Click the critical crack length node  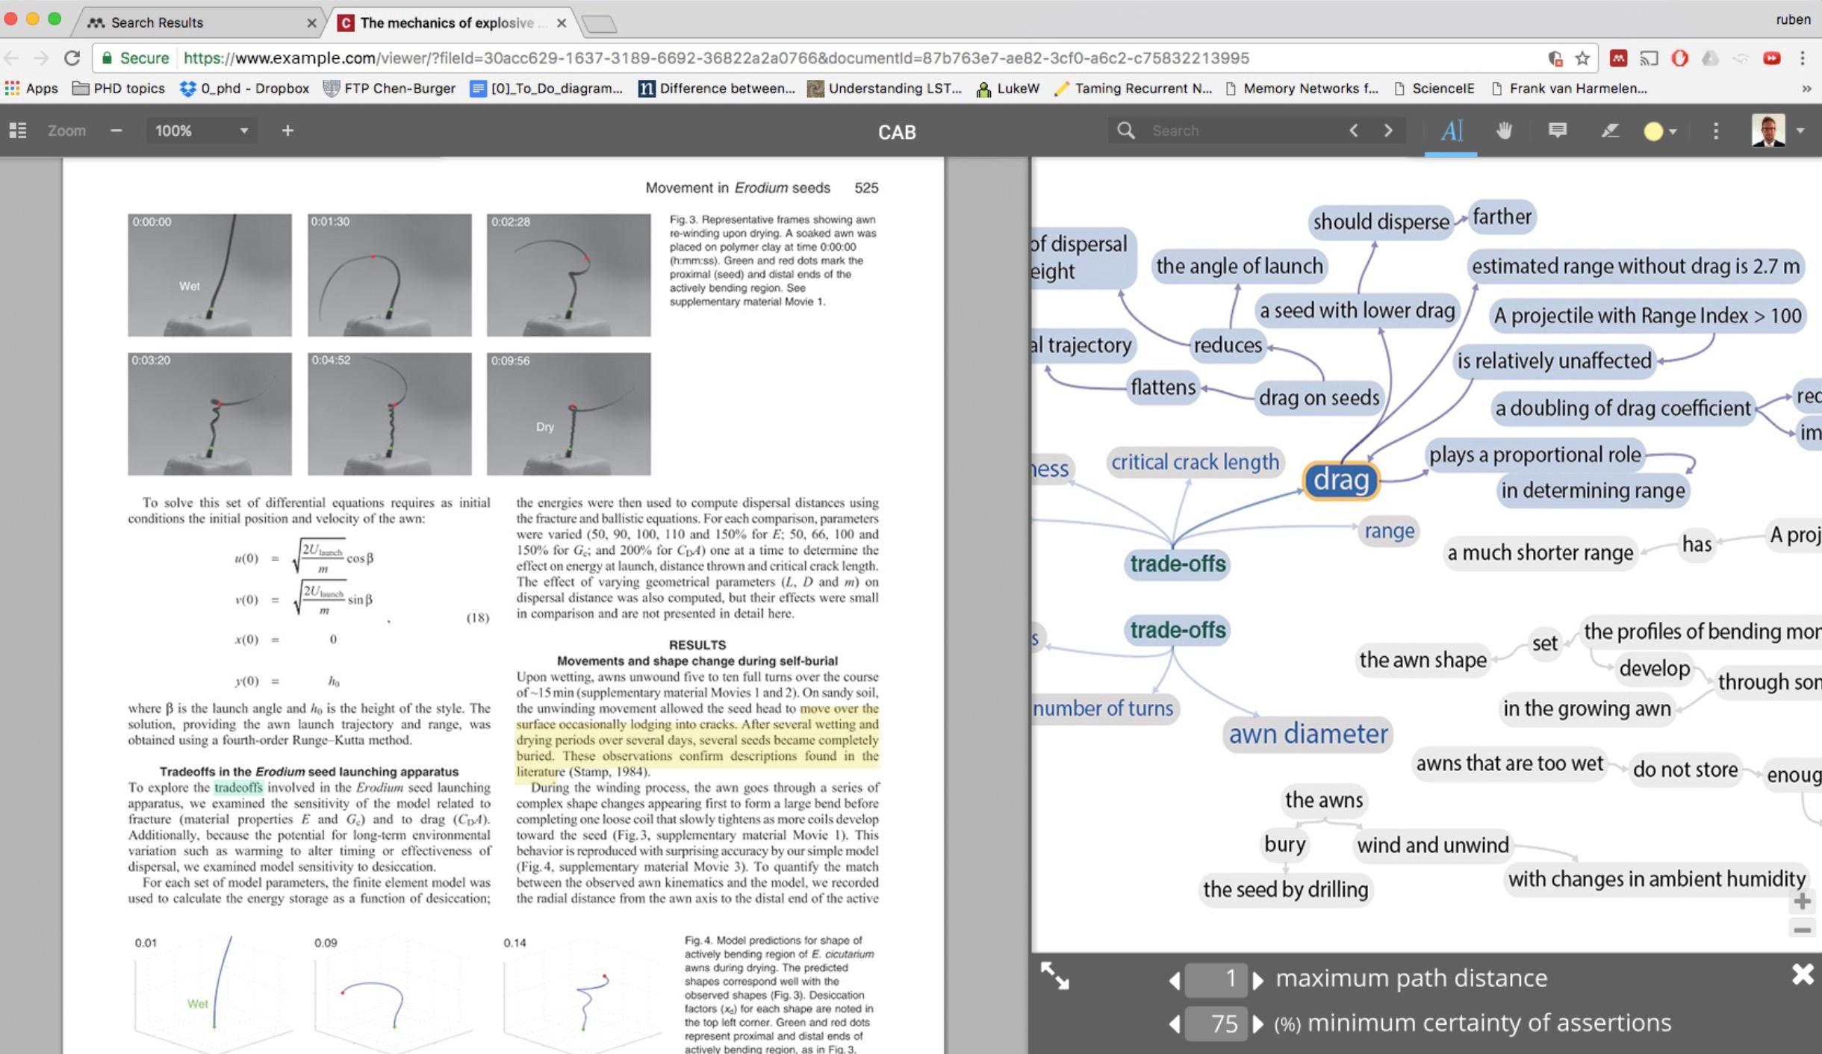point(1195,462)
